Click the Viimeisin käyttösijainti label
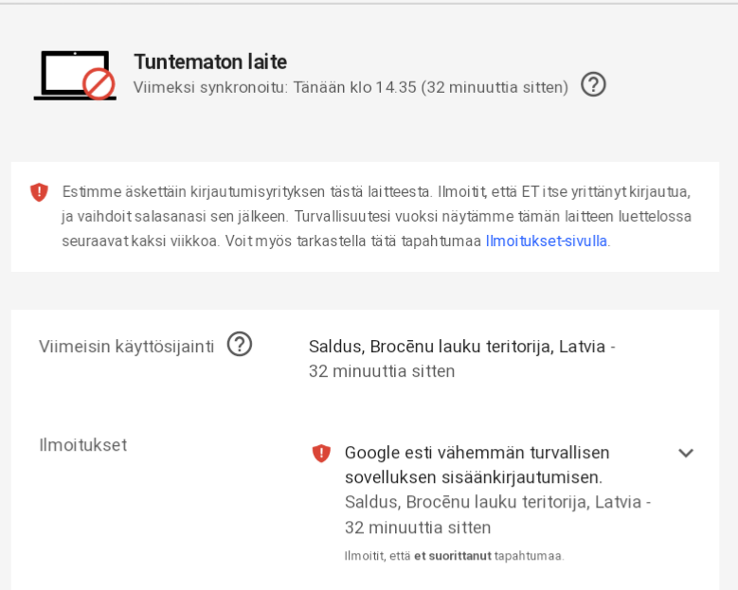This screenshot has width=738, height=590. pos(127,347)
